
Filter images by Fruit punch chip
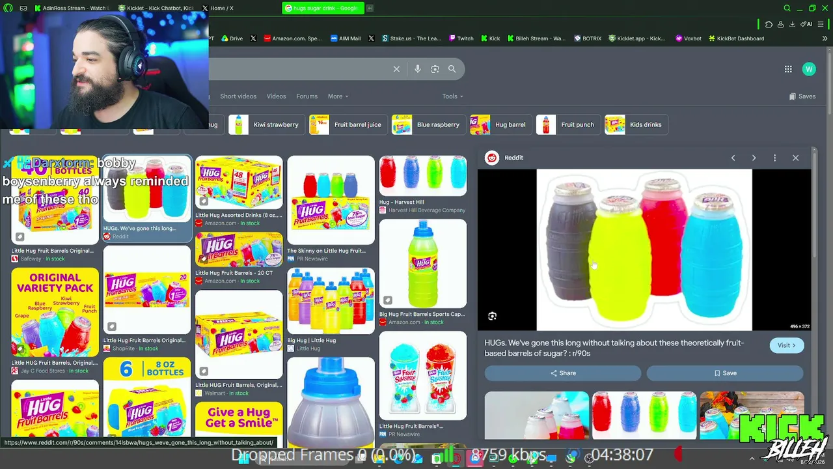(x=567, y=124)
